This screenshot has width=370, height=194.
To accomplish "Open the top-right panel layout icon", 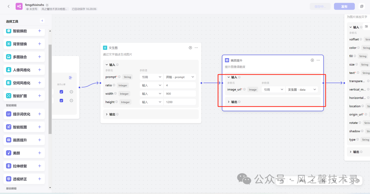I will click(361, 7).
